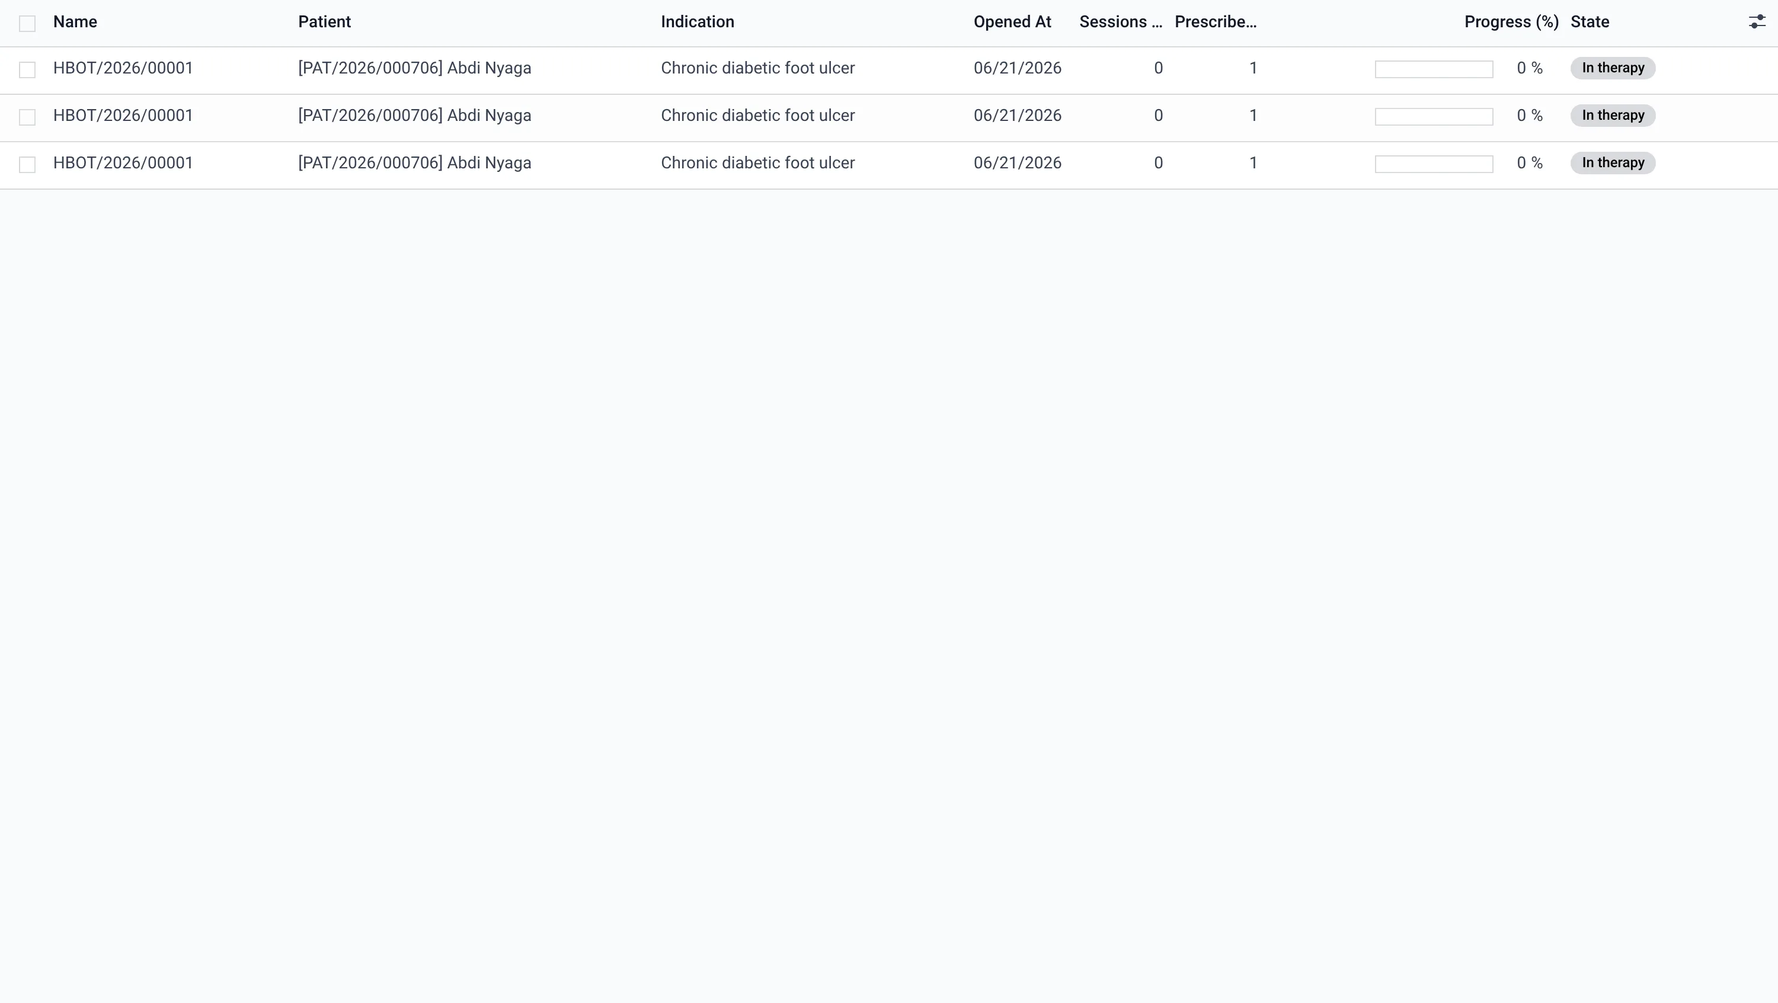Sort by the Progress (%) column header
The width and height of the screenshot is (1778, 1003).
click(1511, 22)
